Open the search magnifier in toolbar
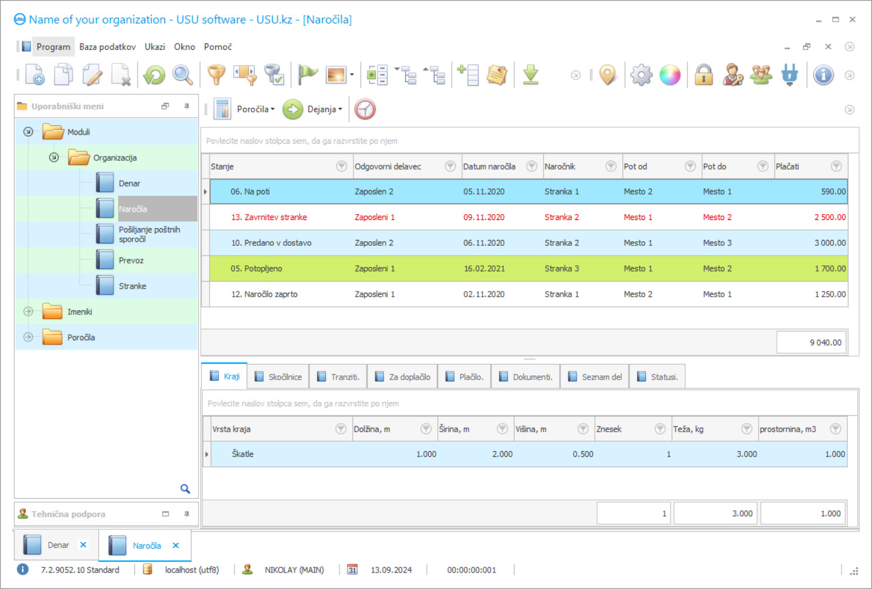 click(183, 75)
